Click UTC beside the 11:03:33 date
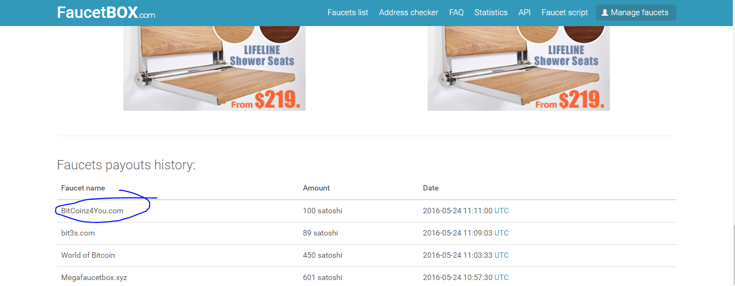Image resolution: width=735 pixels, height=286 pixels. (x=501, y=255)
